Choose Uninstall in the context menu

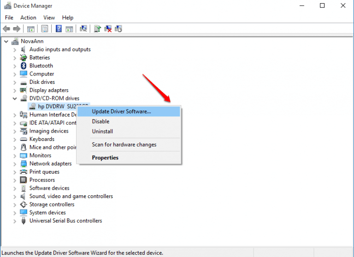pos(129,131)
